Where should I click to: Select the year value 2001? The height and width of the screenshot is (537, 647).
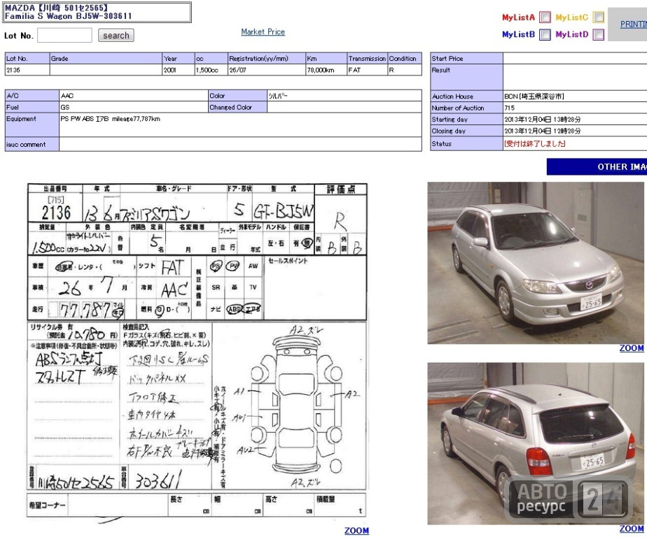pos(169,70)
